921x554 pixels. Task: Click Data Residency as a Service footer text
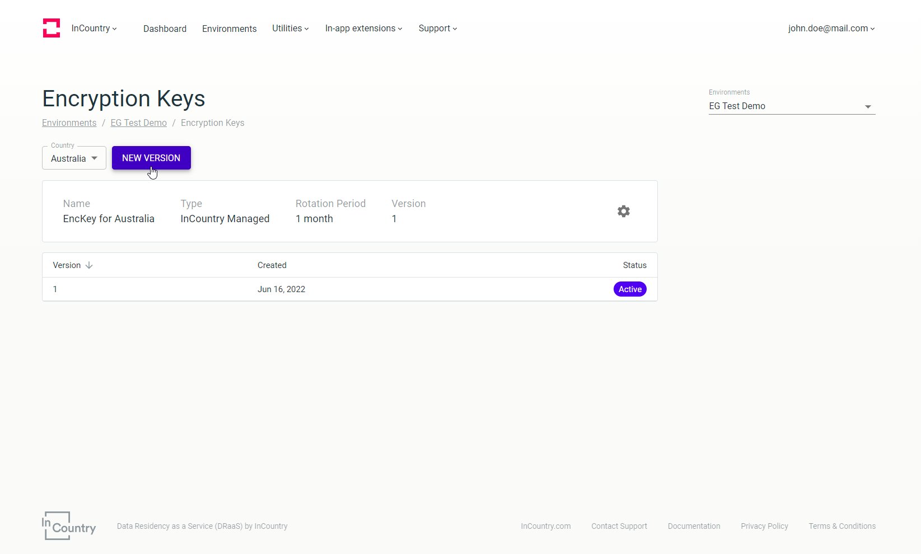pos(202,526)
